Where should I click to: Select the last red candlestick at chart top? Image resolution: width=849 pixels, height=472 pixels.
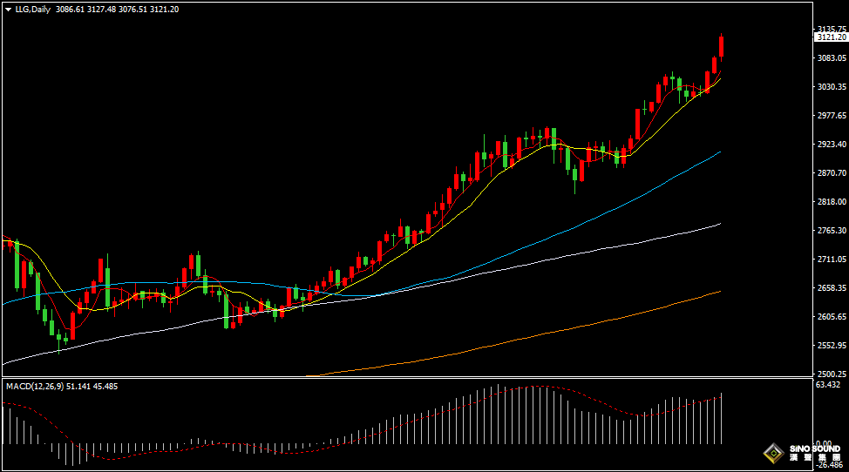click(x=721, y=46)
